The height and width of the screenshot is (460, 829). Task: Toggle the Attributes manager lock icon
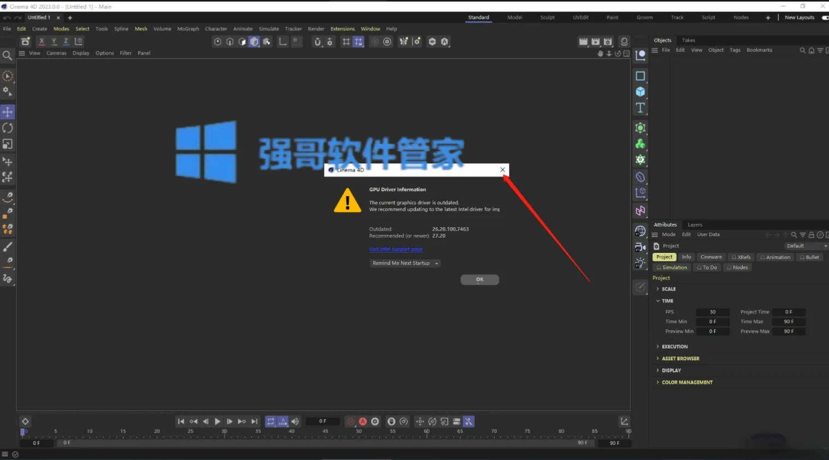[812, 235]
